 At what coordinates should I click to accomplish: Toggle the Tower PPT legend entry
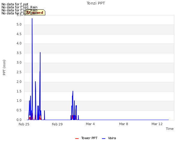point(86,138)
